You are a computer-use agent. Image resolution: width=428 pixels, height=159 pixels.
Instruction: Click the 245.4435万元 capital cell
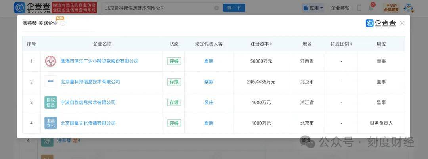point(261,82)
